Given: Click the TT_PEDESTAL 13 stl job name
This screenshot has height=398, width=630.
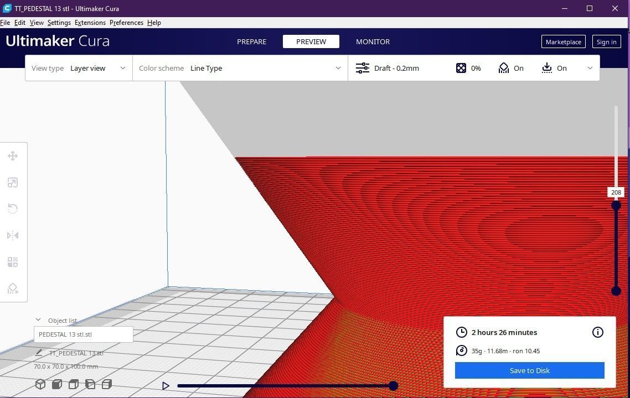Looking at the screenshot, I should tap(76, 353).
